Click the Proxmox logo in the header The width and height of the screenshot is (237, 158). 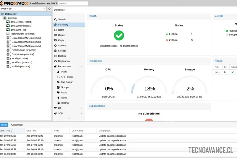coord(14,3)
